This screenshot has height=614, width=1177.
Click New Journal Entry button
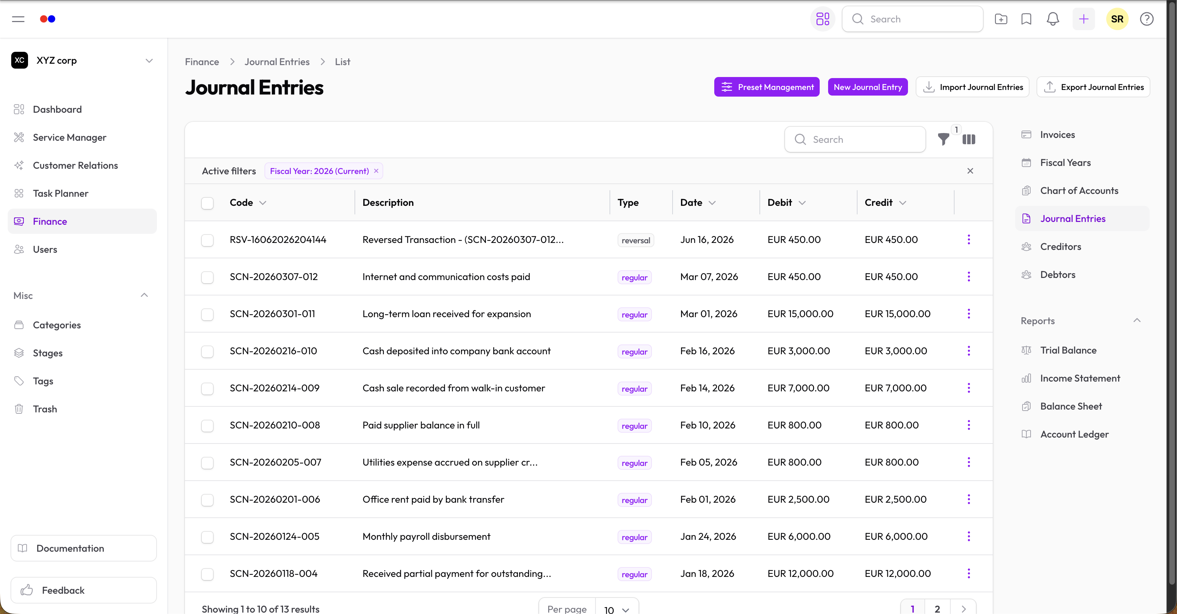868,87
